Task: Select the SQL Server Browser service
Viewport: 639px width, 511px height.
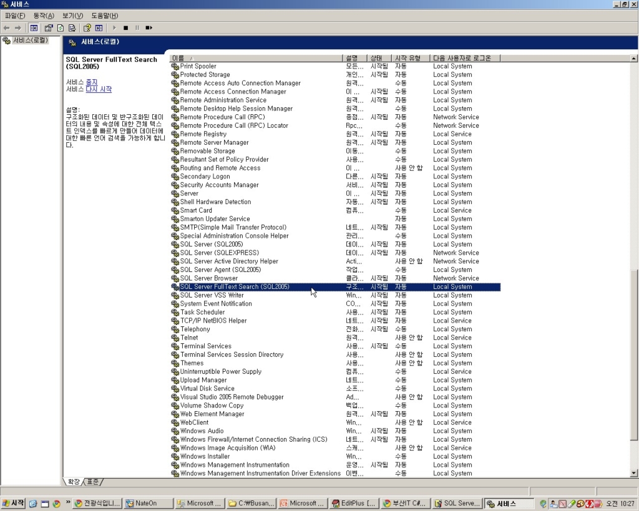Action: (x=335, y=278)
